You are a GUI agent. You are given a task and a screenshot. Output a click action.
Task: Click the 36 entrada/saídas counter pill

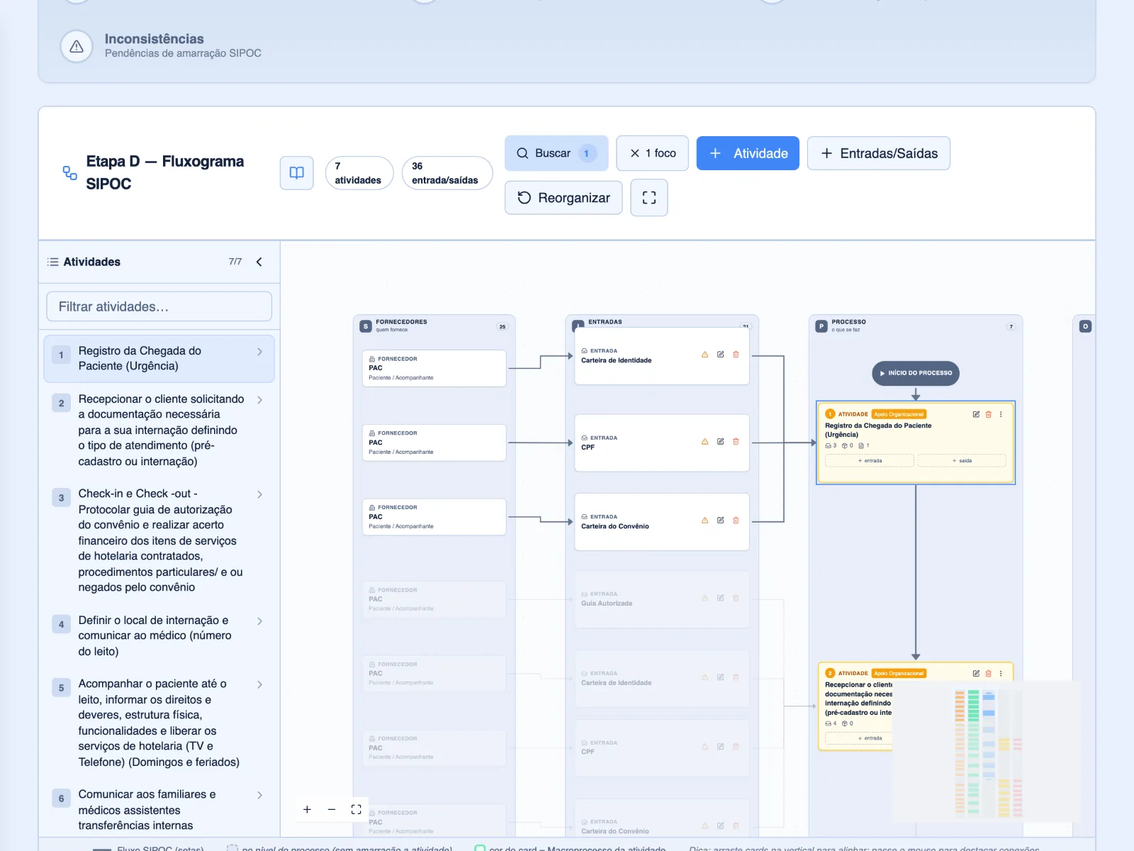click(x=447, y=173)
